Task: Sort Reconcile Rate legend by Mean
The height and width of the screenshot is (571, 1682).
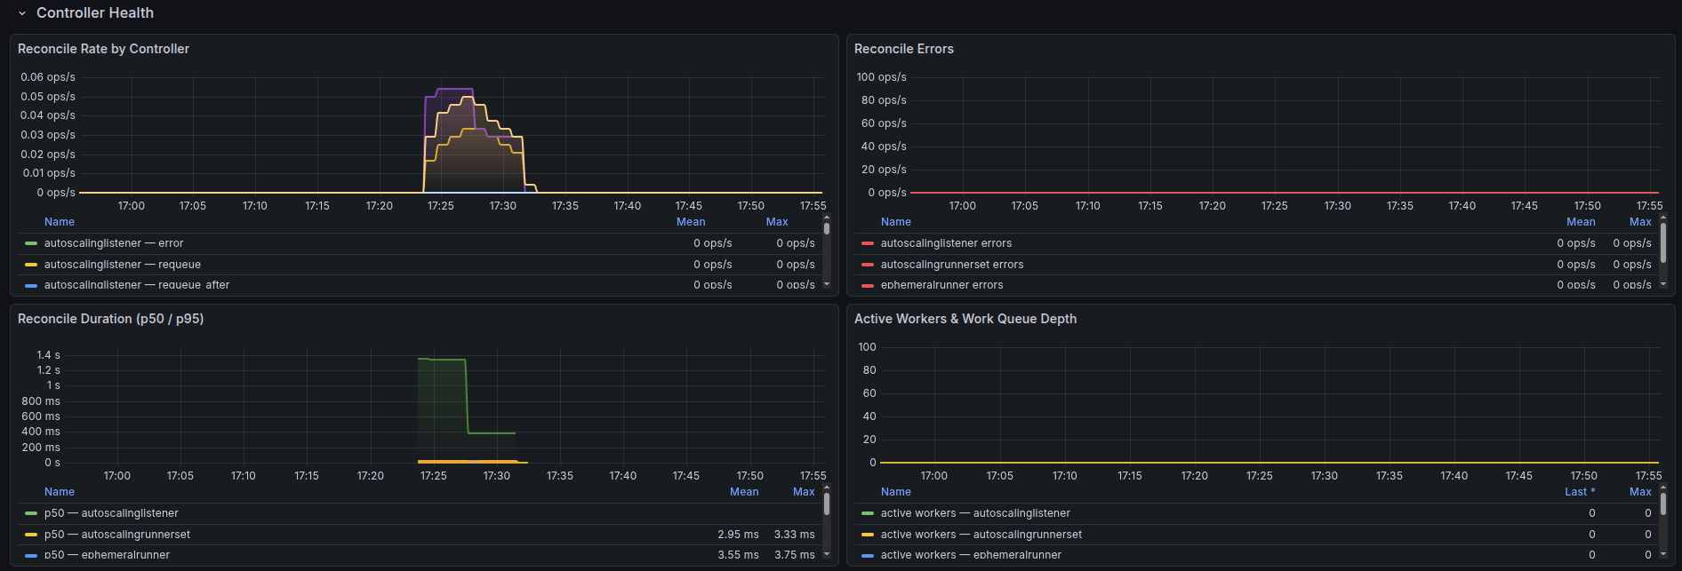Action: click(x=690, y=222)
